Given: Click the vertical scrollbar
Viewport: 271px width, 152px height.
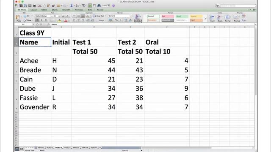Looking at the screenshot, I should (x=256, y=62).
